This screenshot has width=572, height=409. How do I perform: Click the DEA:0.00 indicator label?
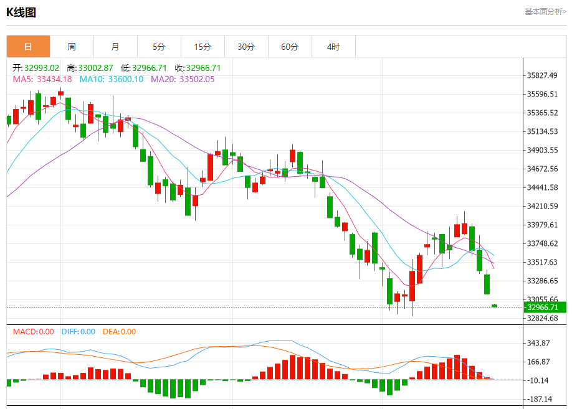pyautogui.click(x=119, y=332)
